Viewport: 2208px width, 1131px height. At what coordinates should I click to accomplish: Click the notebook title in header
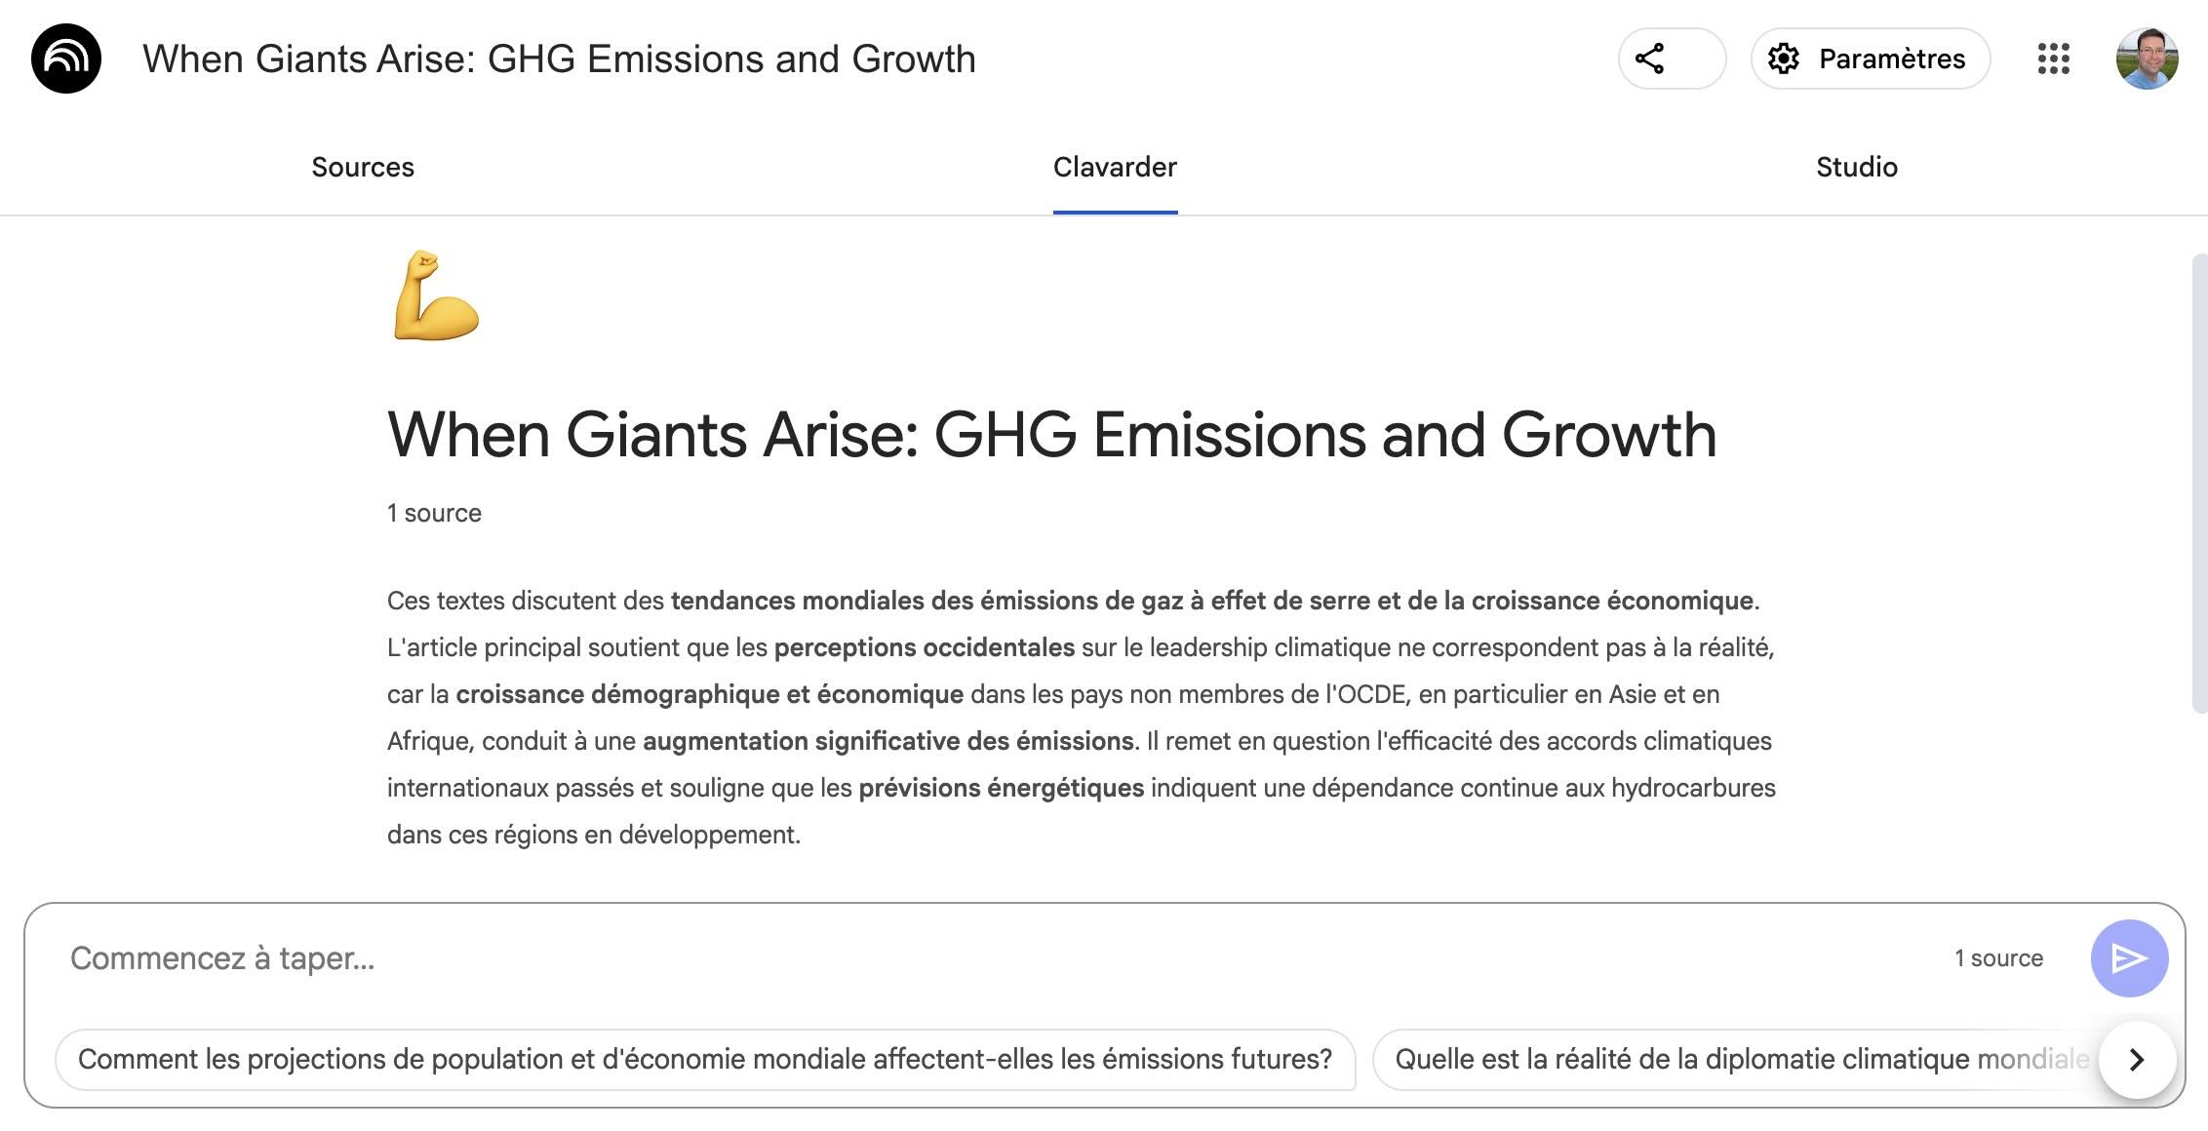pos(559,58)
